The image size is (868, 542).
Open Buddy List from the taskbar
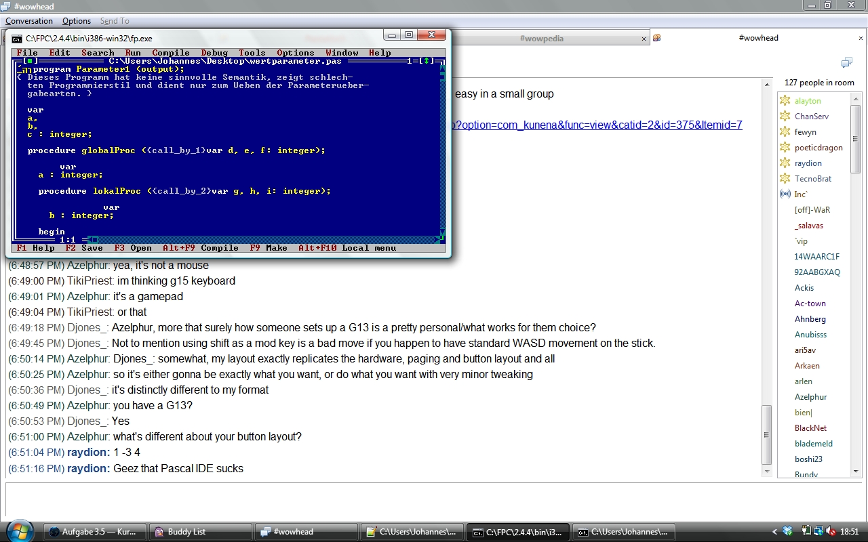point(201,532)
